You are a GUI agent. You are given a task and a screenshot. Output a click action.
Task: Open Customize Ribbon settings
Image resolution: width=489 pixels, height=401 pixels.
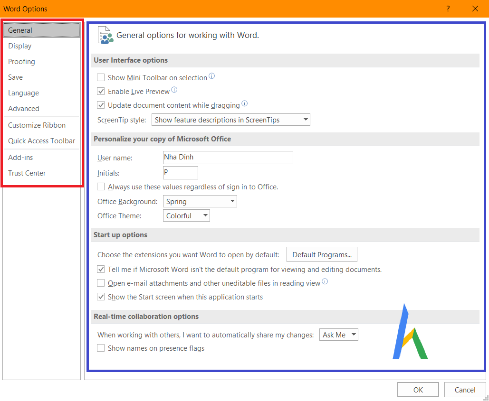pos(41,125)
